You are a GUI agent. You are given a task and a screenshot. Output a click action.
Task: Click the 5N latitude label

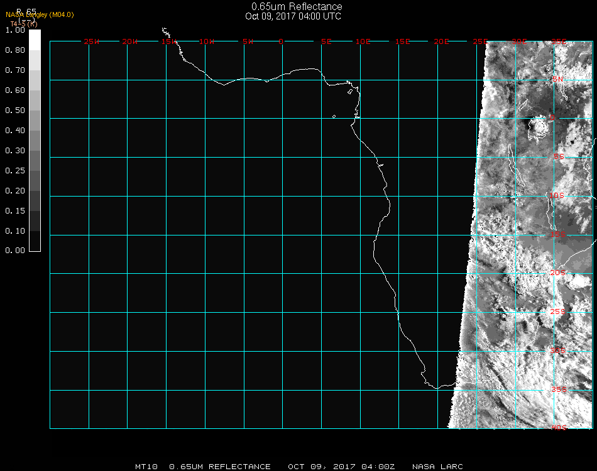pos(558,79)
